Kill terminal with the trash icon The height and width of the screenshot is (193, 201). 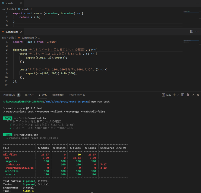188,95
